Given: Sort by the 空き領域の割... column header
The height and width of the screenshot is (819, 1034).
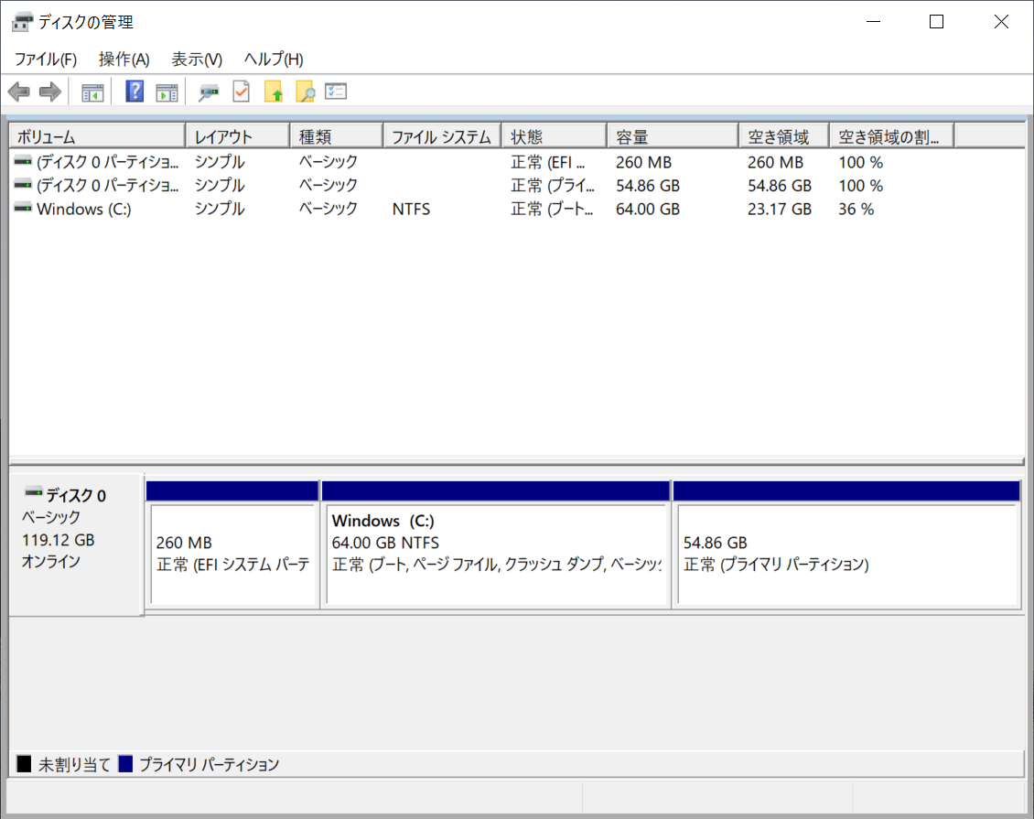Looking at the screenshot, I should [x=891, y=136].
